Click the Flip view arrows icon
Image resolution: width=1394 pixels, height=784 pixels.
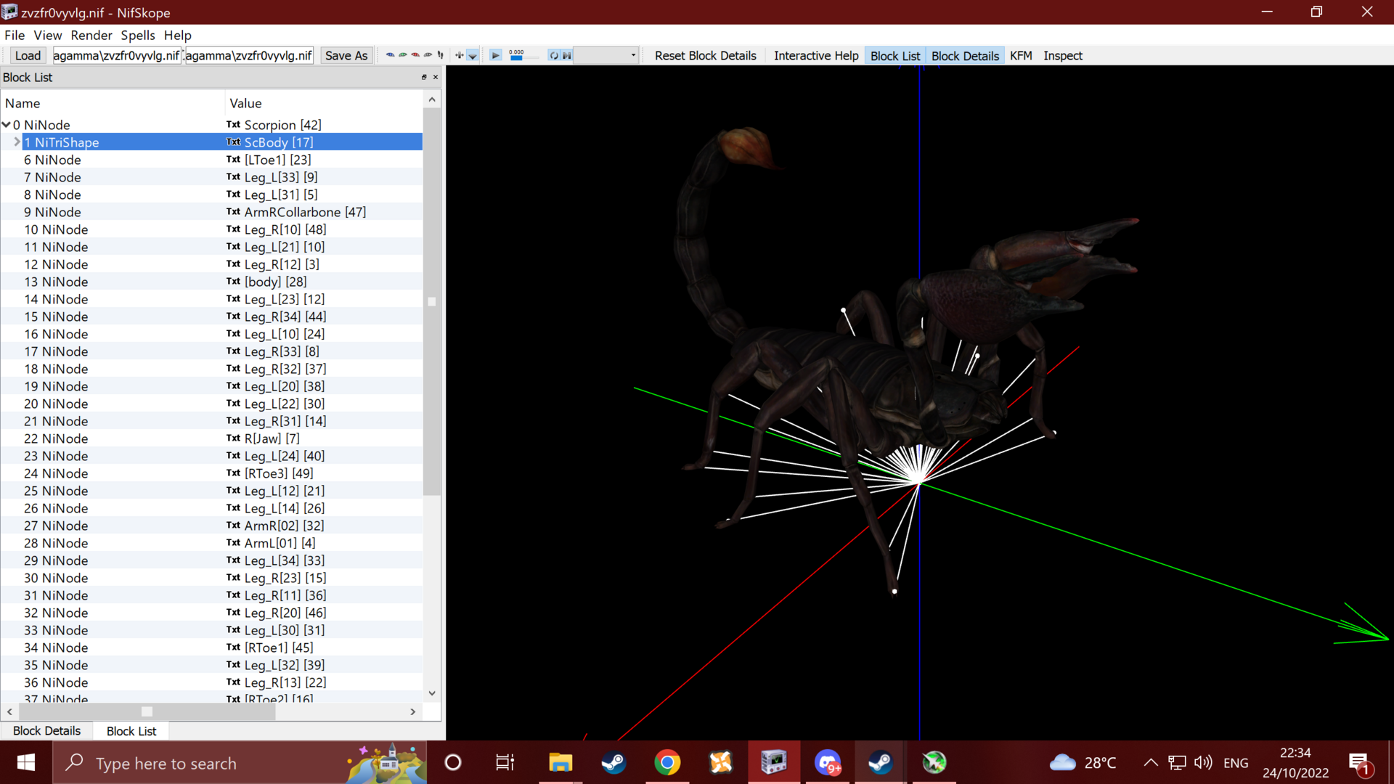460,55
